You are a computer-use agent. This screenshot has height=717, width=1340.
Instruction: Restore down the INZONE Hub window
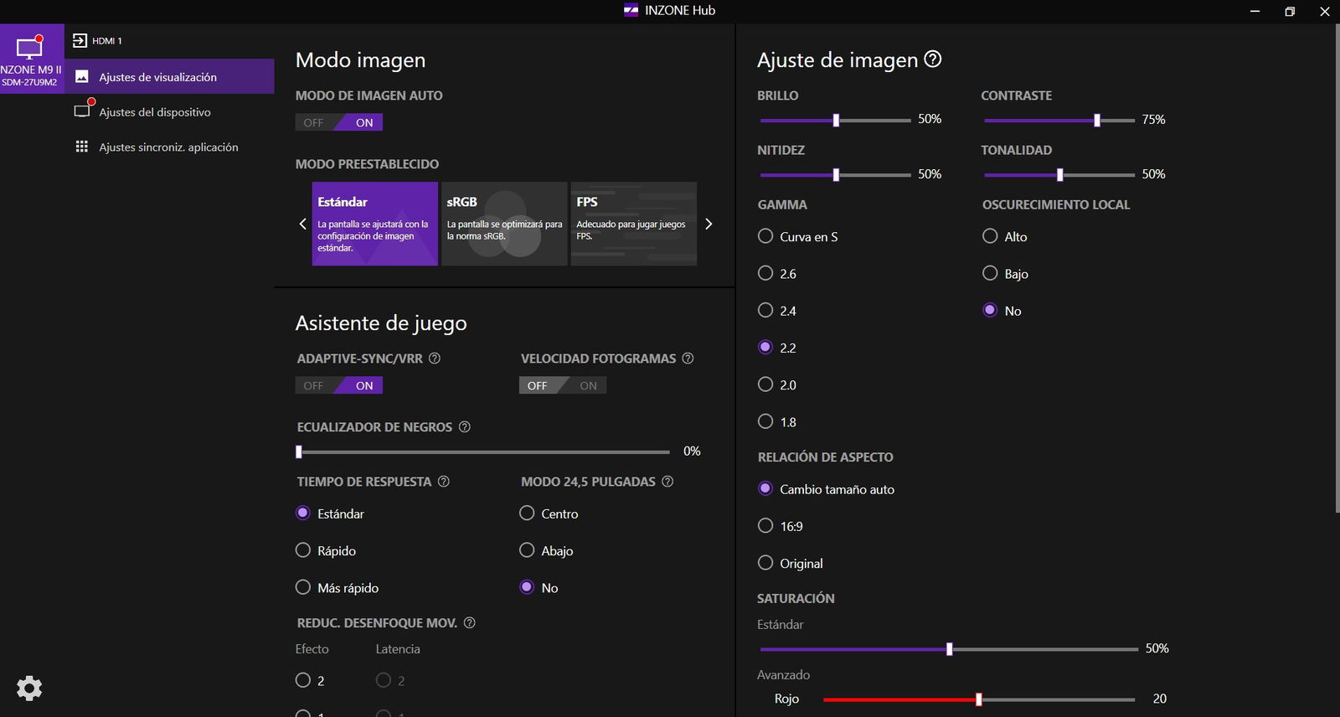(x=1290, y=11)
